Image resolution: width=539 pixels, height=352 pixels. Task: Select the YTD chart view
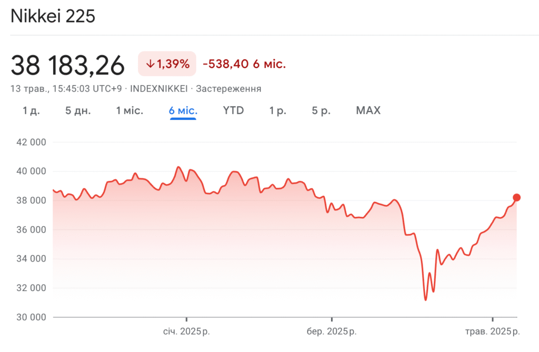tap(233, 110)
